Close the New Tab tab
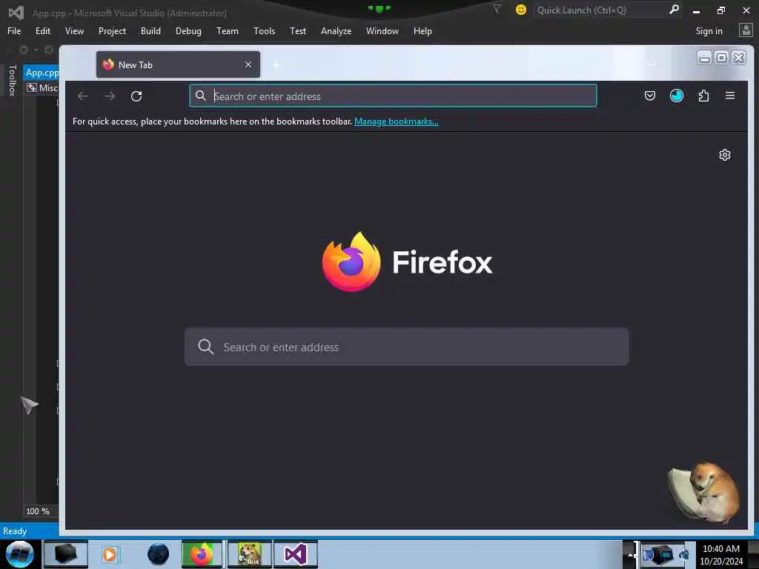 248,64
